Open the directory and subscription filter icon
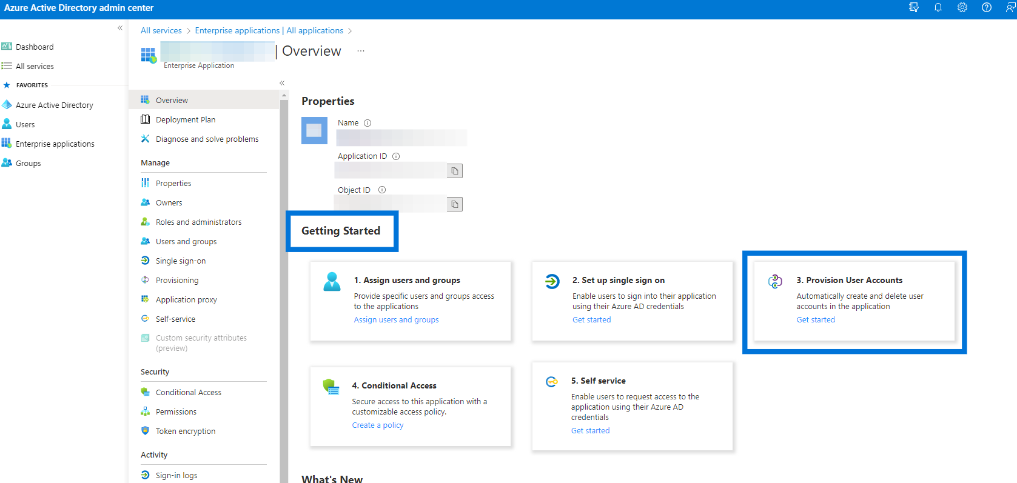 coord(914,8)
